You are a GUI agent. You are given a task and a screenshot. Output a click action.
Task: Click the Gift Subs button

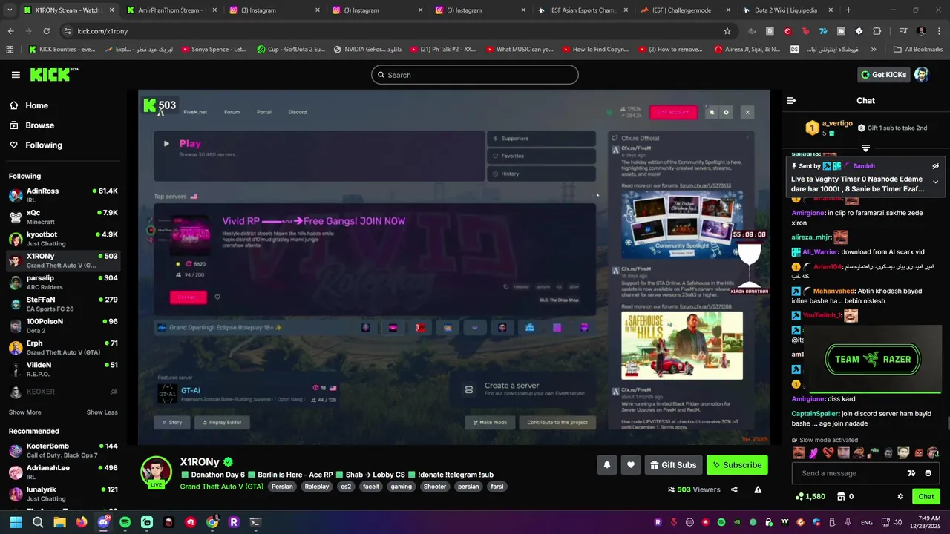(674, 465)
